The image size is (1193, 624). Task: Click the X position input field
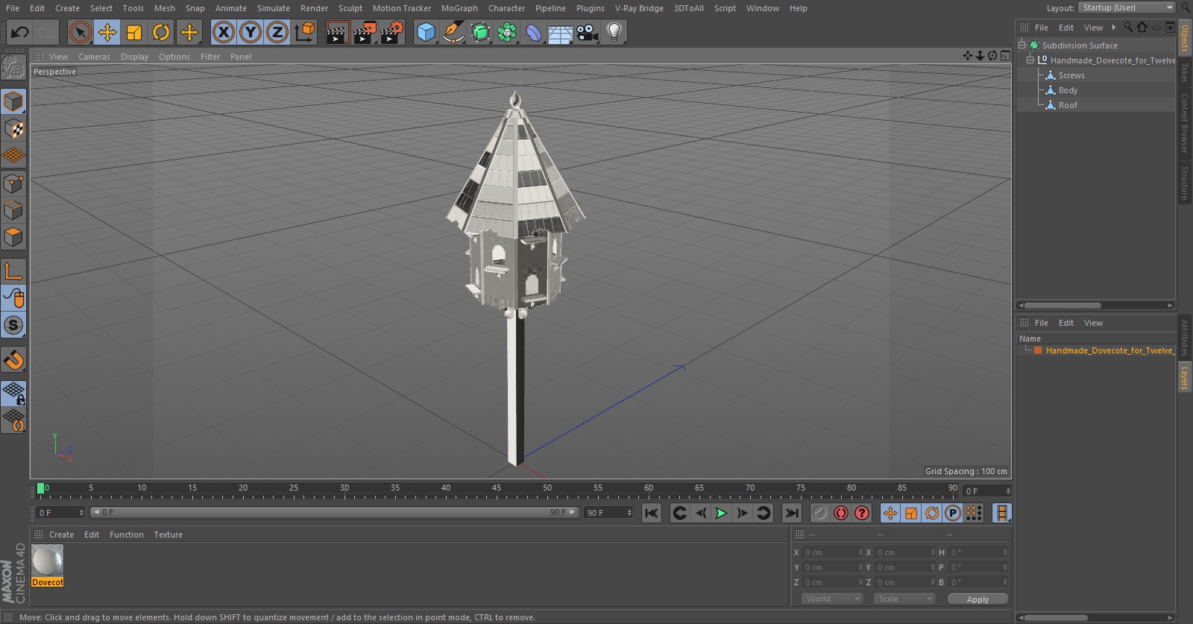[831, 552]
